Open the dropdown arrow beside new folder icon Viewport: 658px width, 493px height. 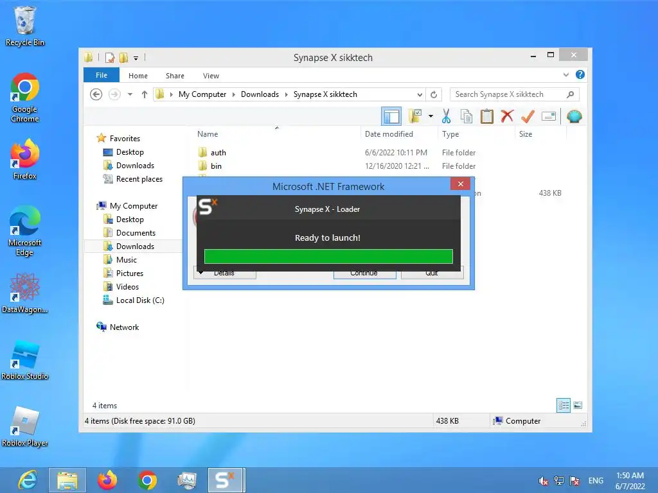click(x=431, y=116)
